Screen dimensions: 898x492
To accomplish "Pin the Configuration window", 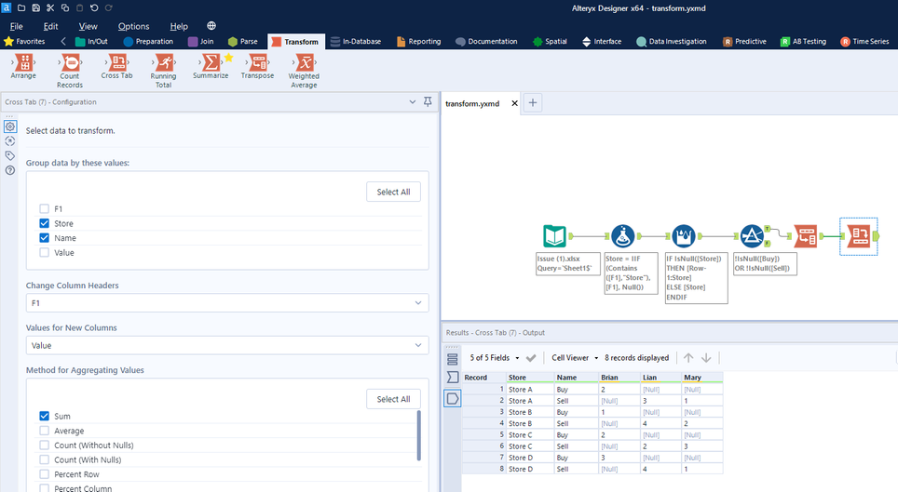I will pos(428,101).
